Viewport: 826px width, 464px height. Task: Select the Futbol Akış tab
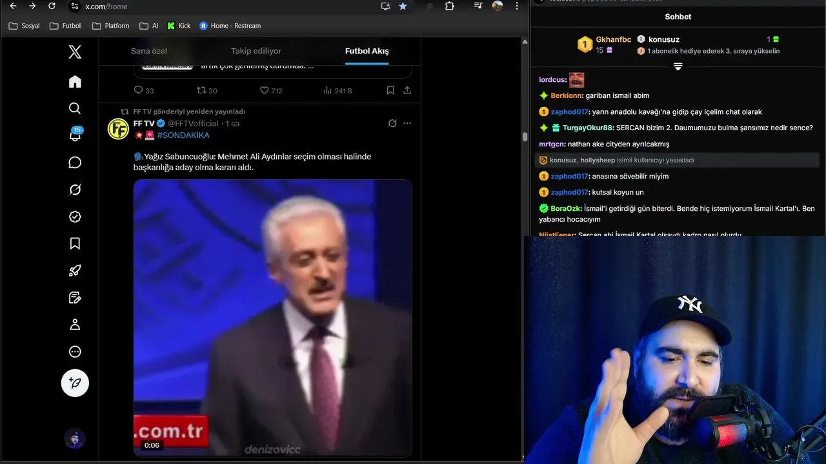click(367, 51)
